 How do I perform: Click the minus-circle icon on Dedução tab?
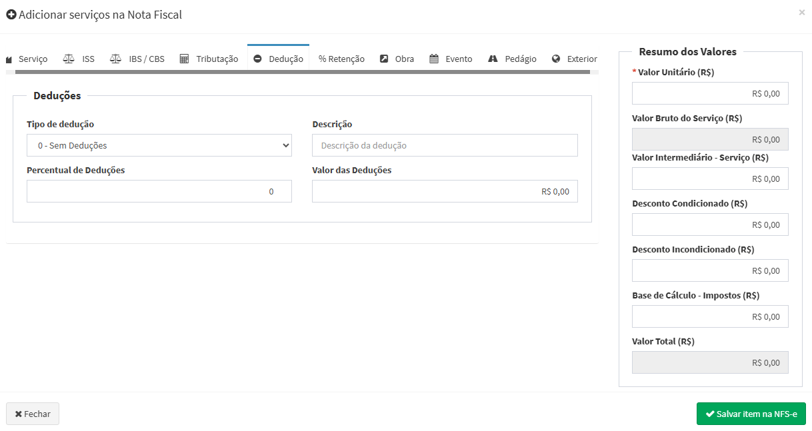[258, 59]
